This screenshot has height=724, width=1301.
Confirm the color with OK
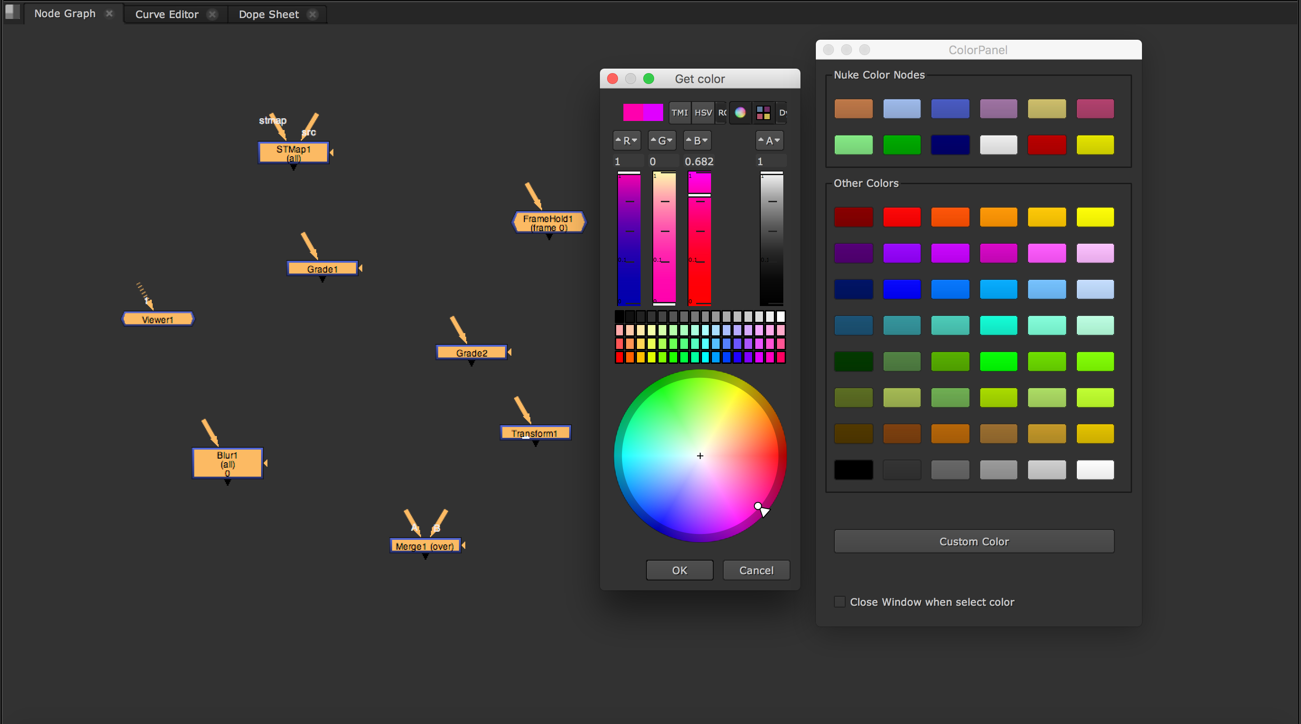[679, 570]
